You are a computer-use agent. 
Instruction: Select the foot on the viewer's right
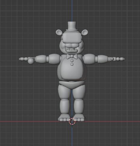80,118
